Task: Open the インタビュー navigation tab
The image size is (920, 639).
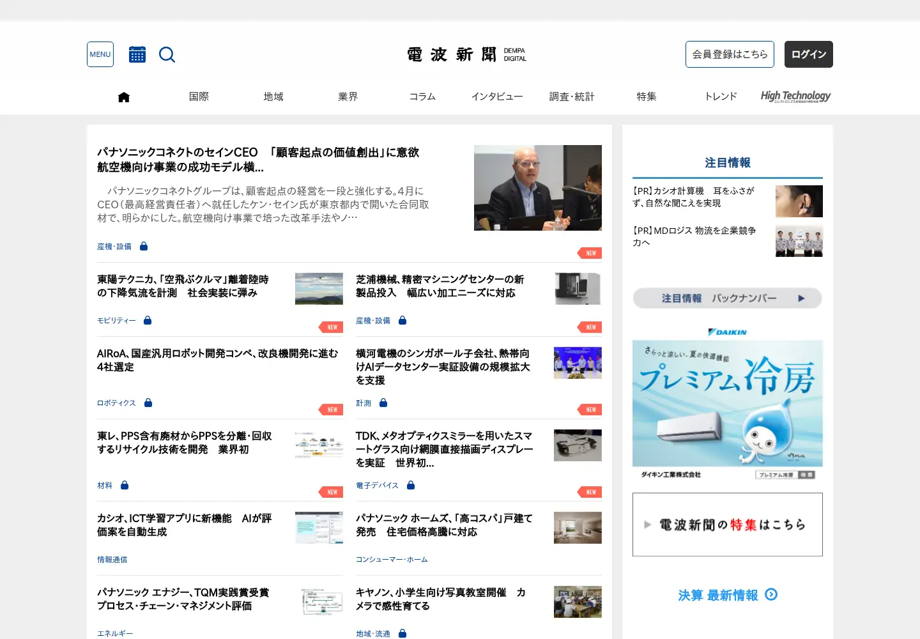Action: [x=497, y=96]
